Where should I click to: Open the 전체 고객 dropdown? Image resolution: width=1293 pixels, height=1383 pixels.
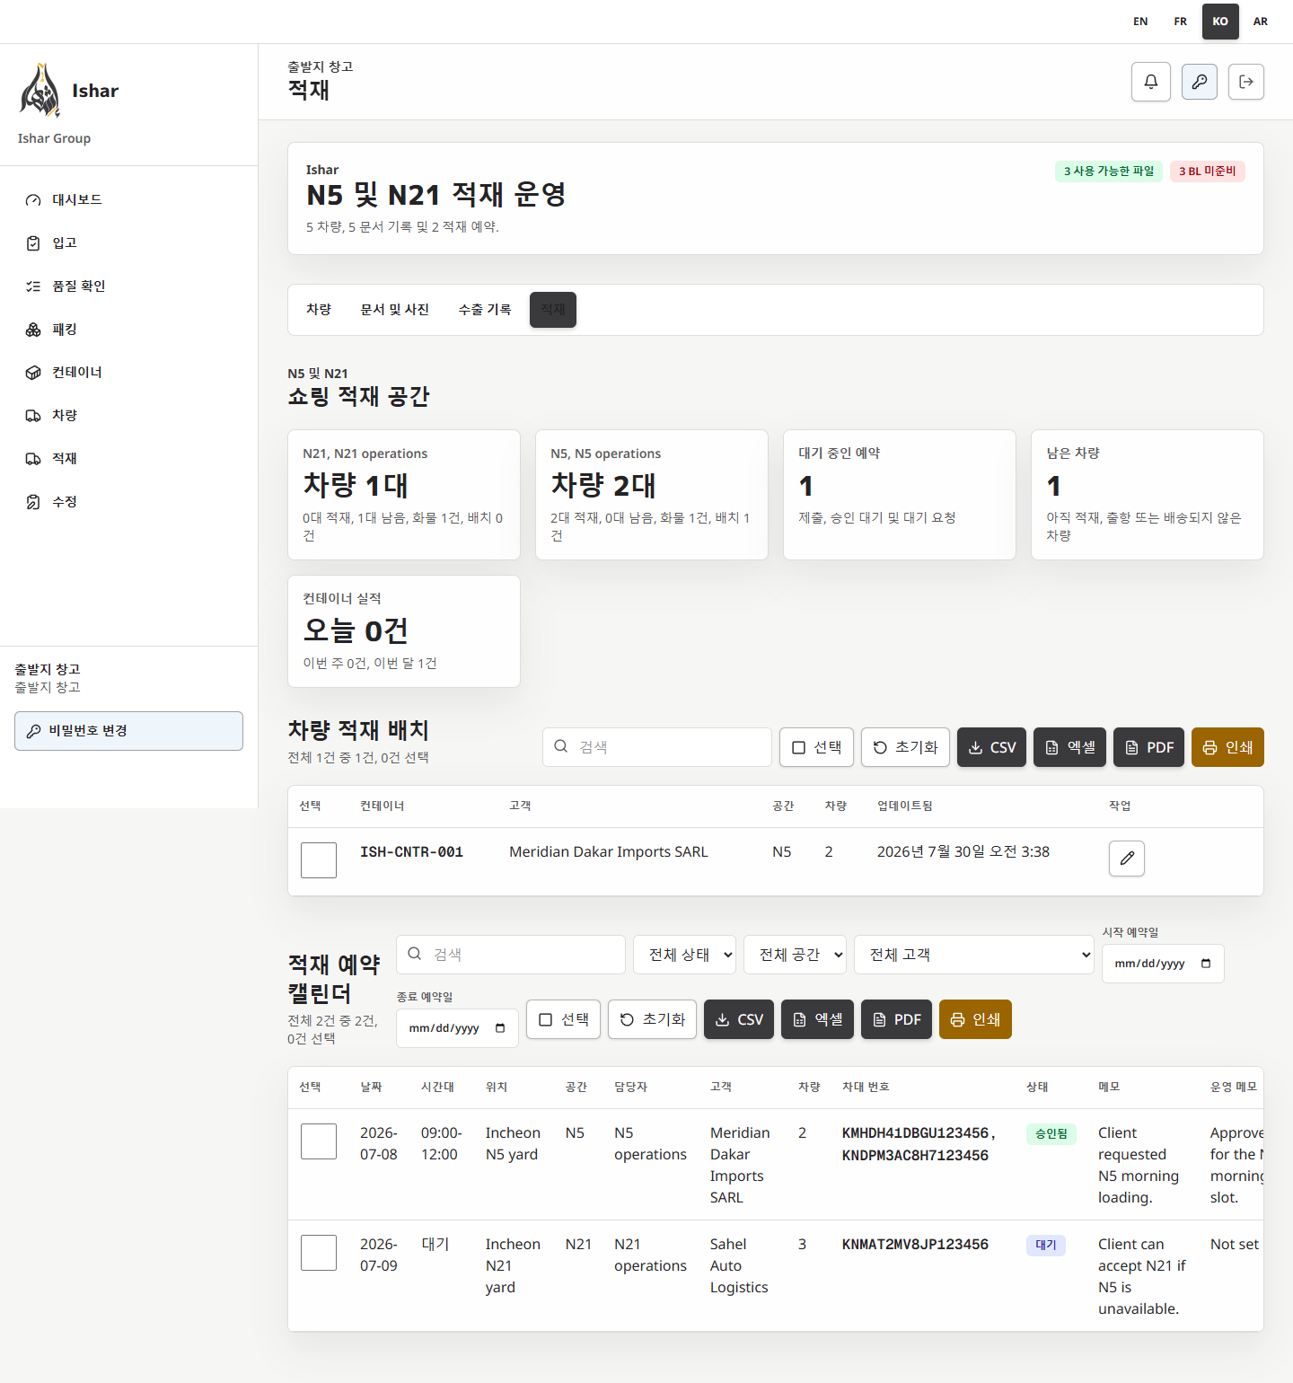974,955
